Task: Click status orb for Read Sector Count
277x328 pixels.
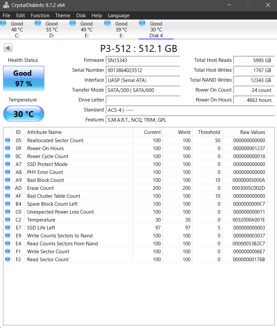Action: tap(8, 259)
